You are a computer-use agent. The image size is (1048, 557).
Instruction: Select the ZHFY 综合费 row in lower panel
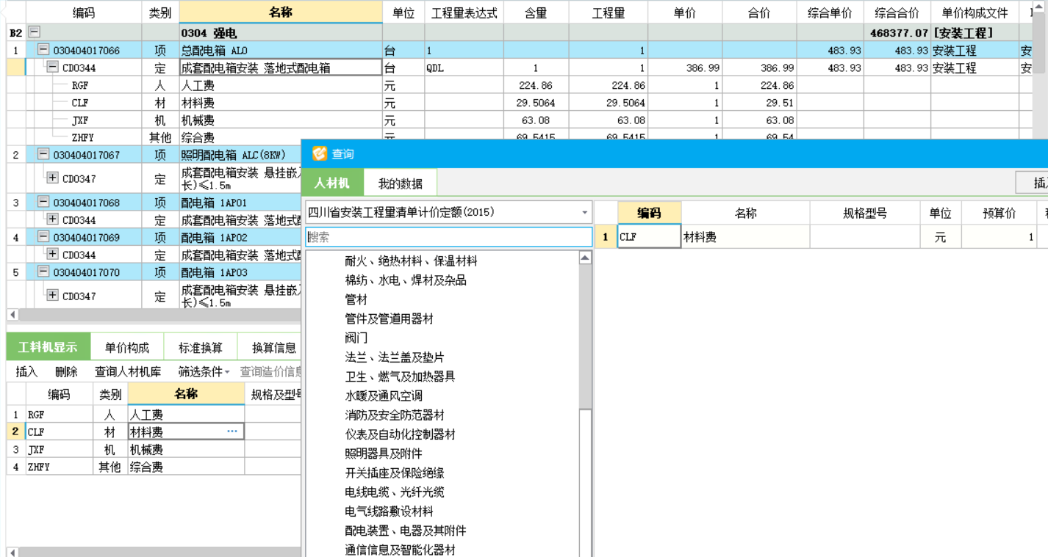coord(154,467)
